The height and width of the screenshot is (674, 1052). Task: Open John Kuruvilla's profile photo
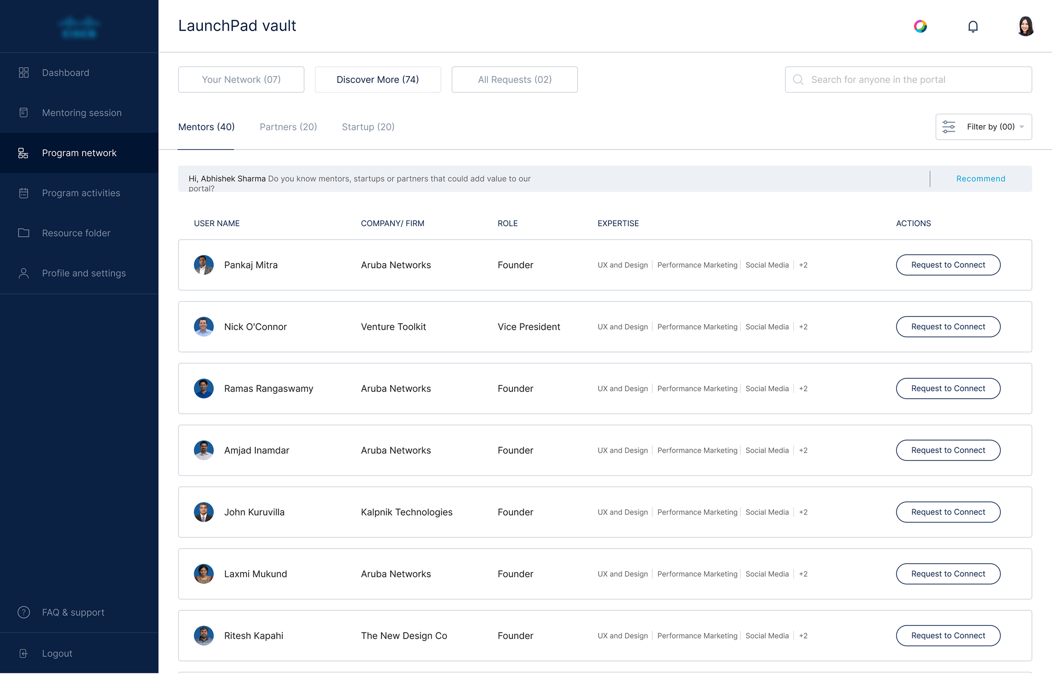point(204,512)
